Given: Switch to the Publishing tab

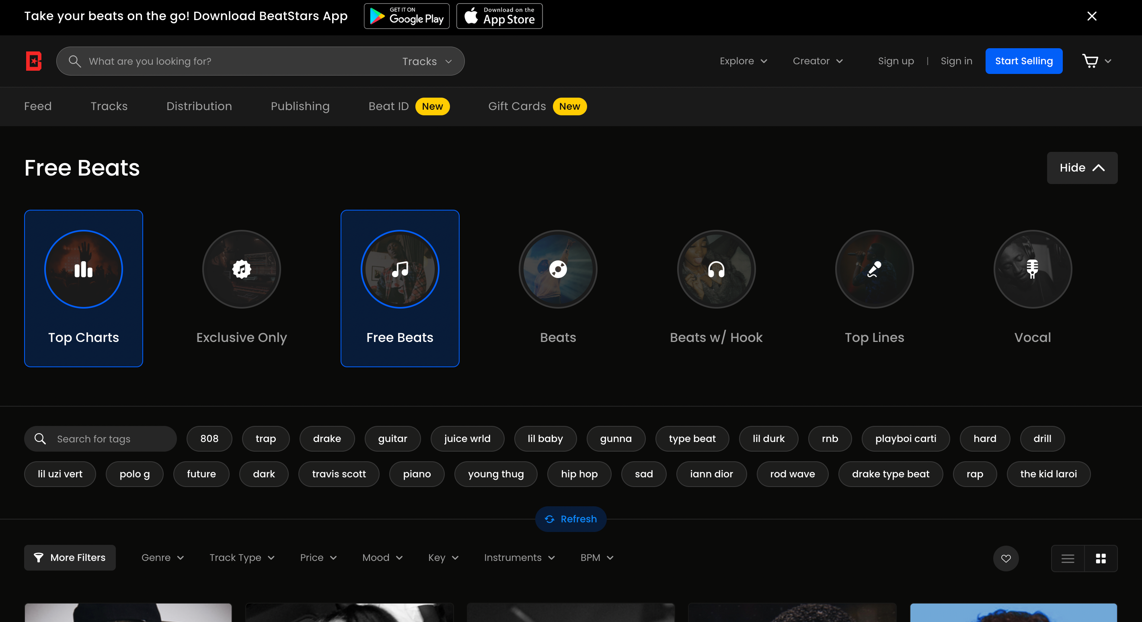Looking at the screenshot, I should tap(300, 106).
